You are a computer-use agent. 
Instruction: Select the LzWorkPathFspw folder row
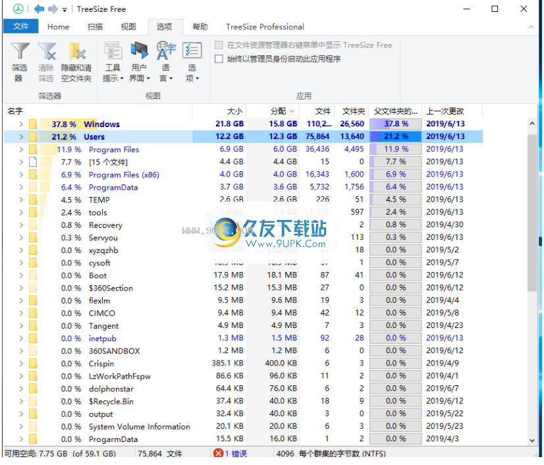(x=243, y=376)
